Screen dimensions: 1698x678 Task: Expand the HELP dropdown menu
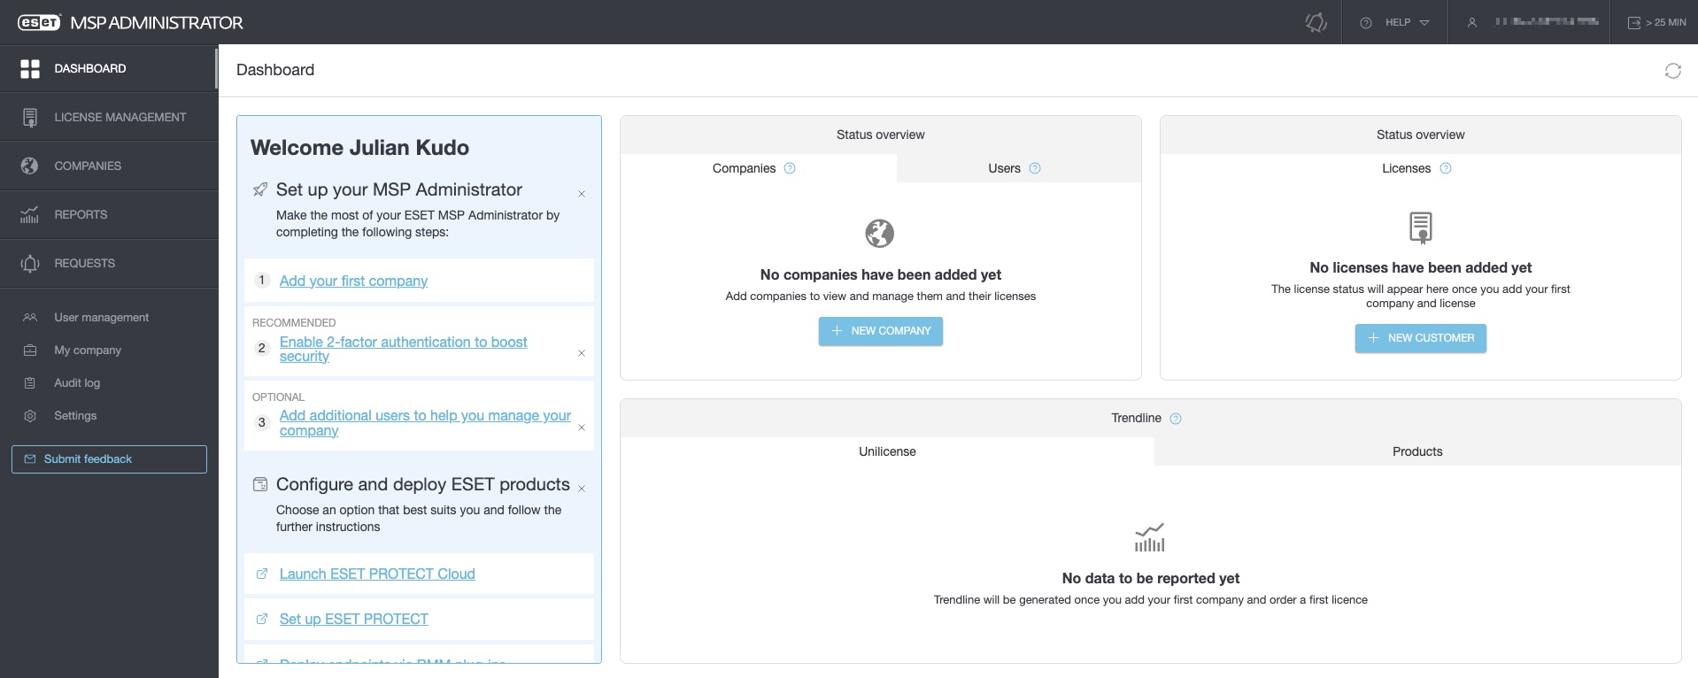[1395, 23]
